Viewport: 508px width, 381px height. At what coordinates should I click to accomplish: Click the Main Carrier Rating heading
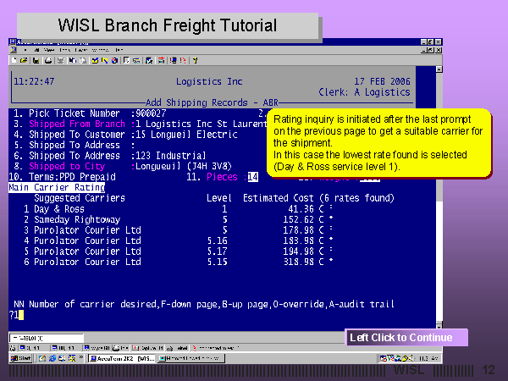(x=57, y=188)
